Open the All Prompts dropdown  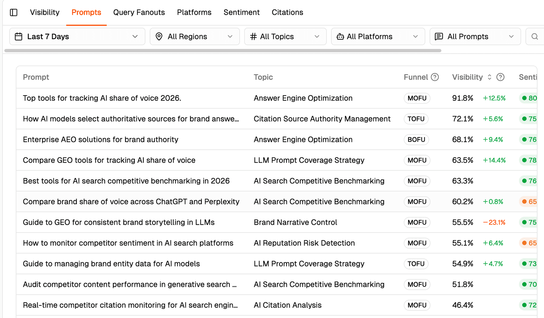pos(475,37)
